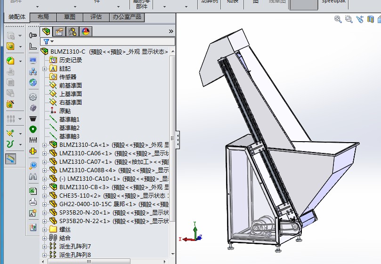Screen dimensions: 381x264
Task: Open dropdown beside the green curve icon
Action: click(x=20, y=145)
